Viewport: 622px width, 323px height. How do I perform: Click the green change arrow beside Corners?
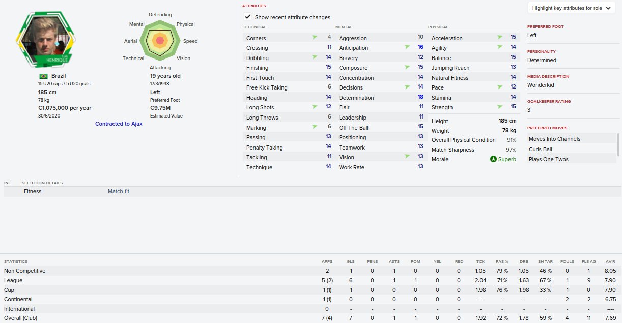[x=315, y=38]
